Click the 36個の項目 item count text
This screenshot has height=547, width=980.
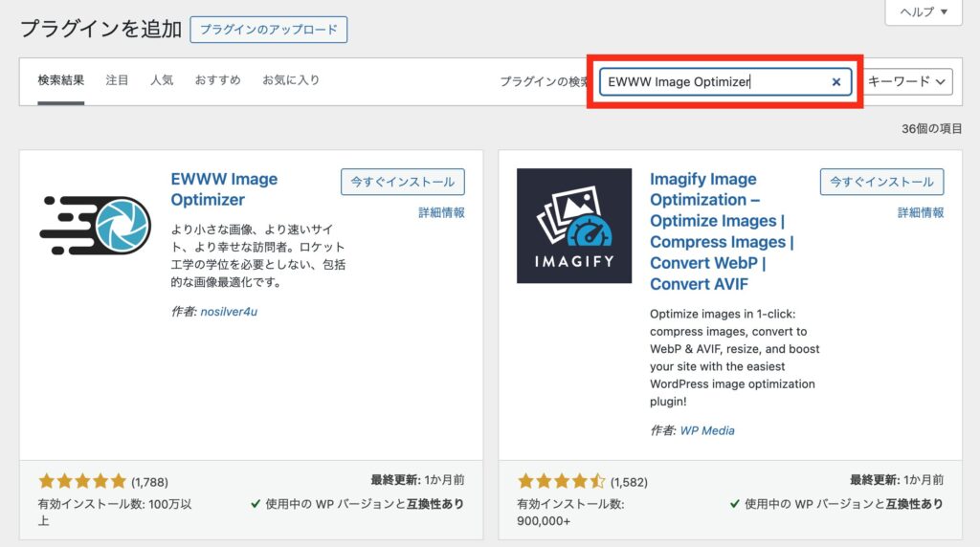[x=931, y=129]
